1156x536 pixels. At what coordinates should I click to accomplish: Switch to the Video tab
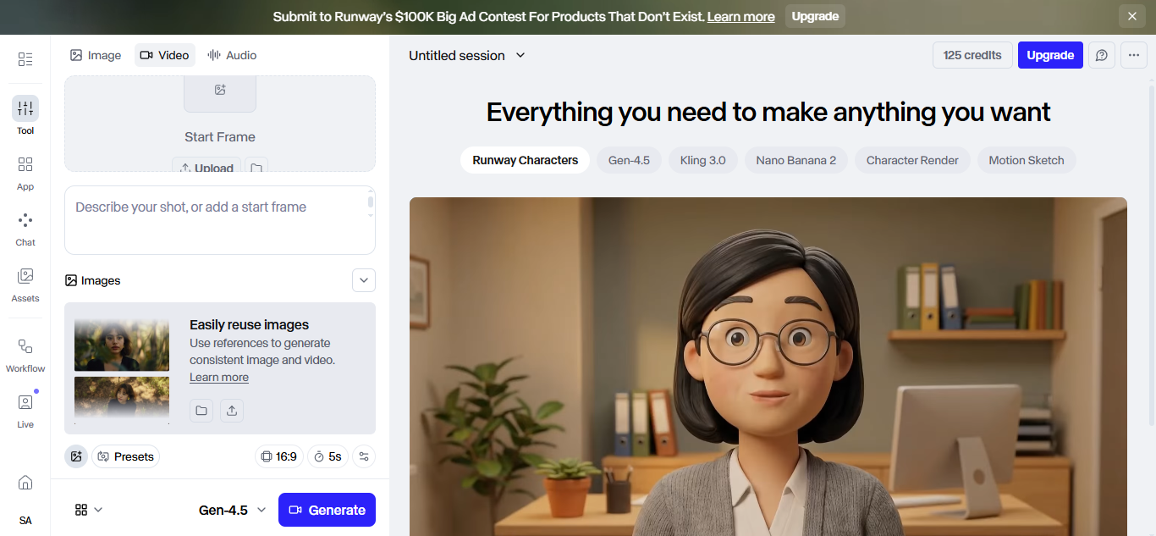(x=165, y=55)
